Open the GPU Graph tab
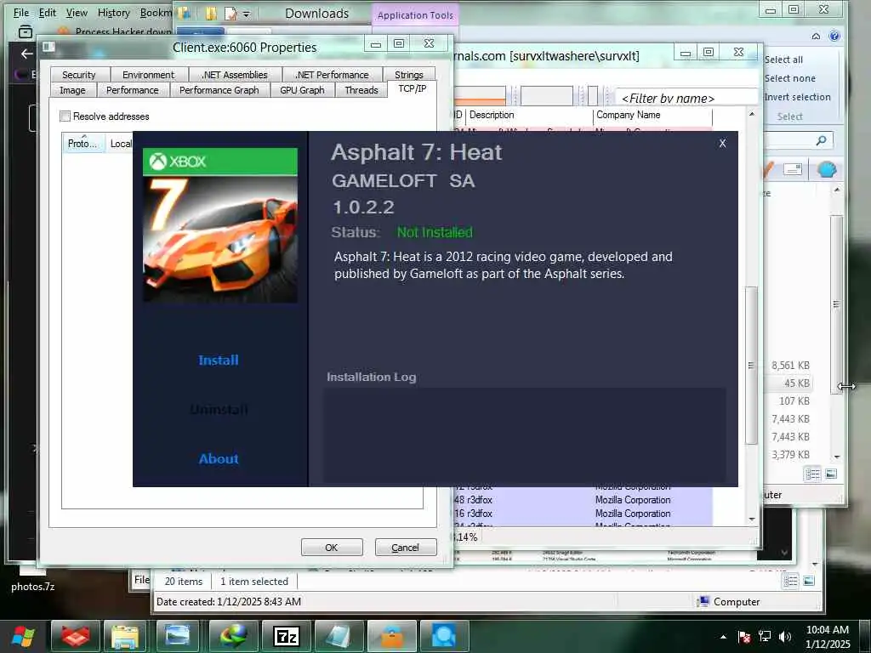871x653 pixels. (x=302, y=90)
